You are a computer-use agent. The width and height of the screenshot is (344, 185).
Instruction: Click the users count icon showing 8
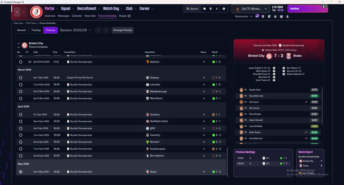point(324,6)
